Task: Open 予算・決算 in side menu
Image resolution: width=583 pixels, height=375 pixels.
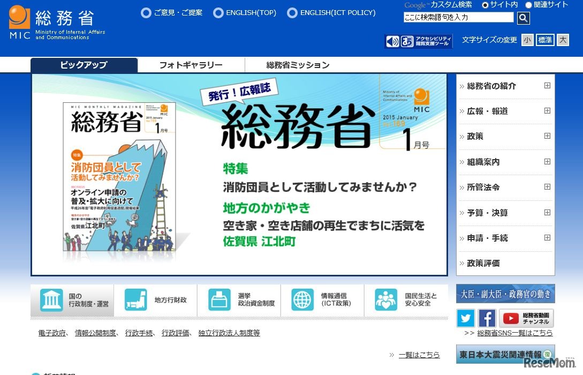Action: pos(487,213)
